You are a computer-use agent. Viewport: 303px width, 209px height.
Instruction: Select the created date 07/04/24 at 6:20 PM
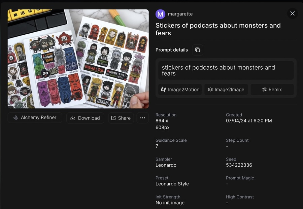(249, 121)
